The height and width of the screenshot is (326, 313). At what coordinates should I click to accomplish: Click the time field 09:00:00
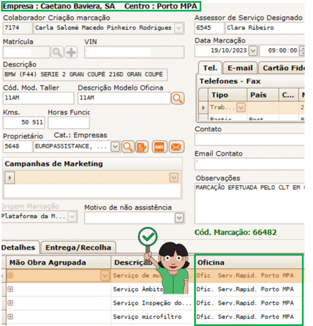(280, 51)
